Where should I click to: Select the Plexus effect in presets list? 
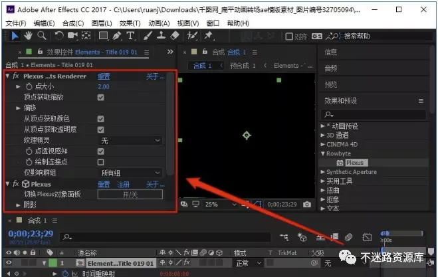tap(355, 163)
